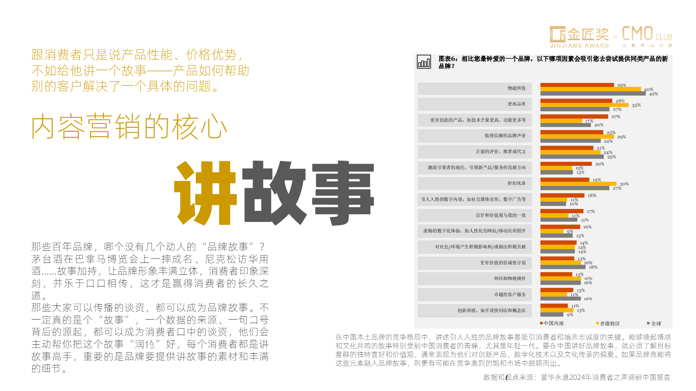This screenshot has width=696, height=391.
Task: Select the 更高品质 chart row label
Action: pos(475,104)
